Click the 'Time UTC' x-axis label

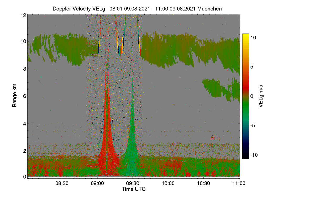(134, 189)
